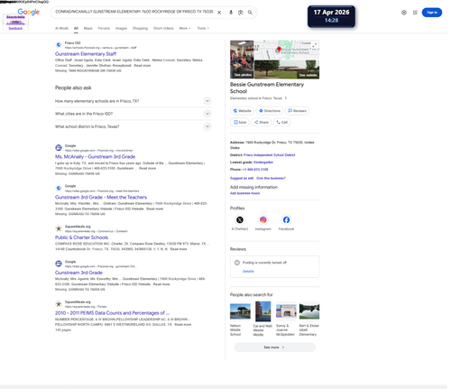451x389 pixels.
Task: Open the Tools dropdown
Action: coord(203,28)
